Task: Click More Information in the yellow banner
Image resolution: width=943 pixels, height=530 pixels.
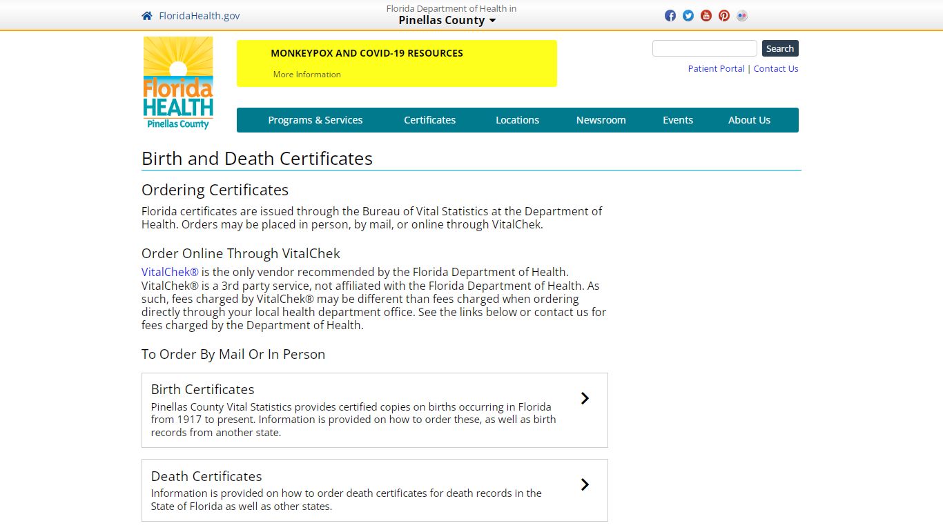Action: 307,75
